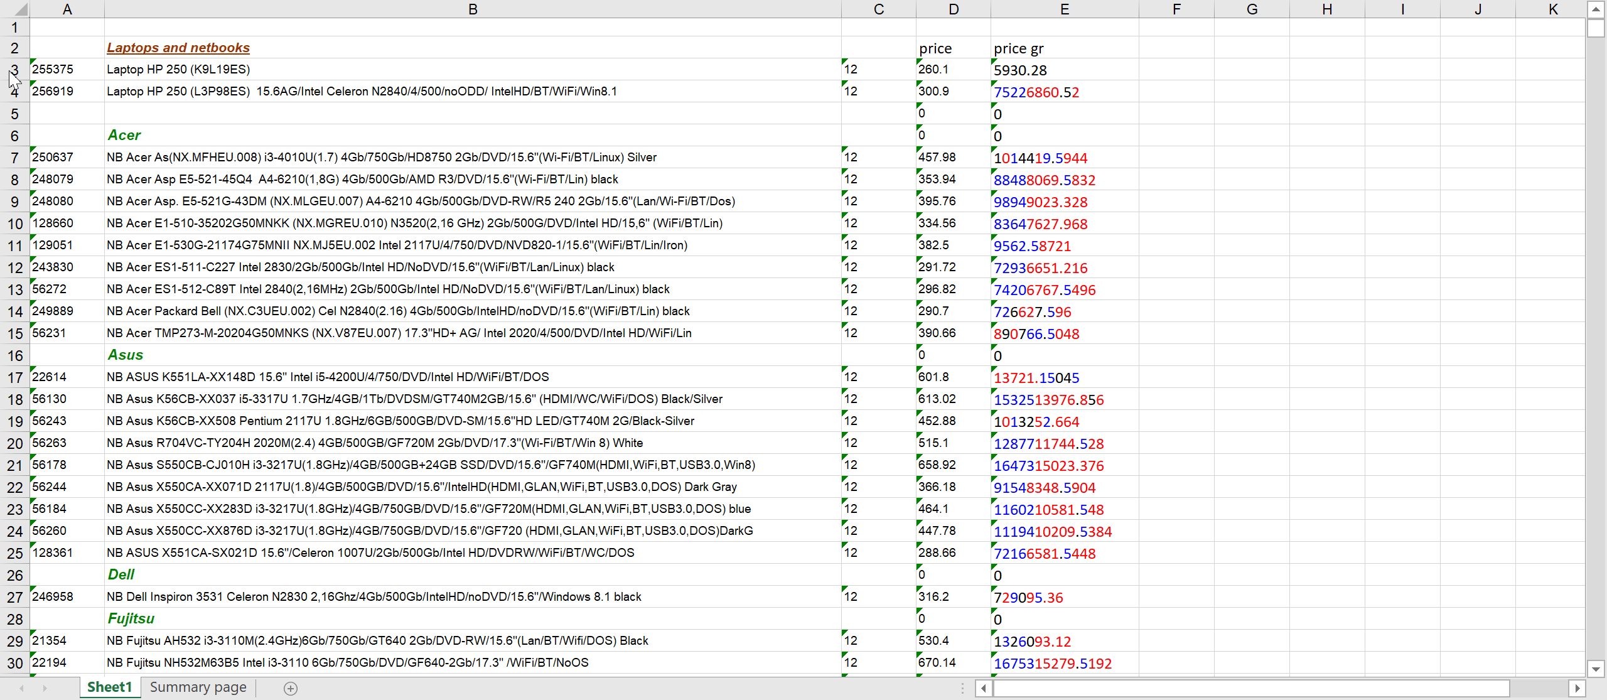Screen dimensions: 1607x700
Task: Select the Acer category cell
Action: [x=124, y=135]
